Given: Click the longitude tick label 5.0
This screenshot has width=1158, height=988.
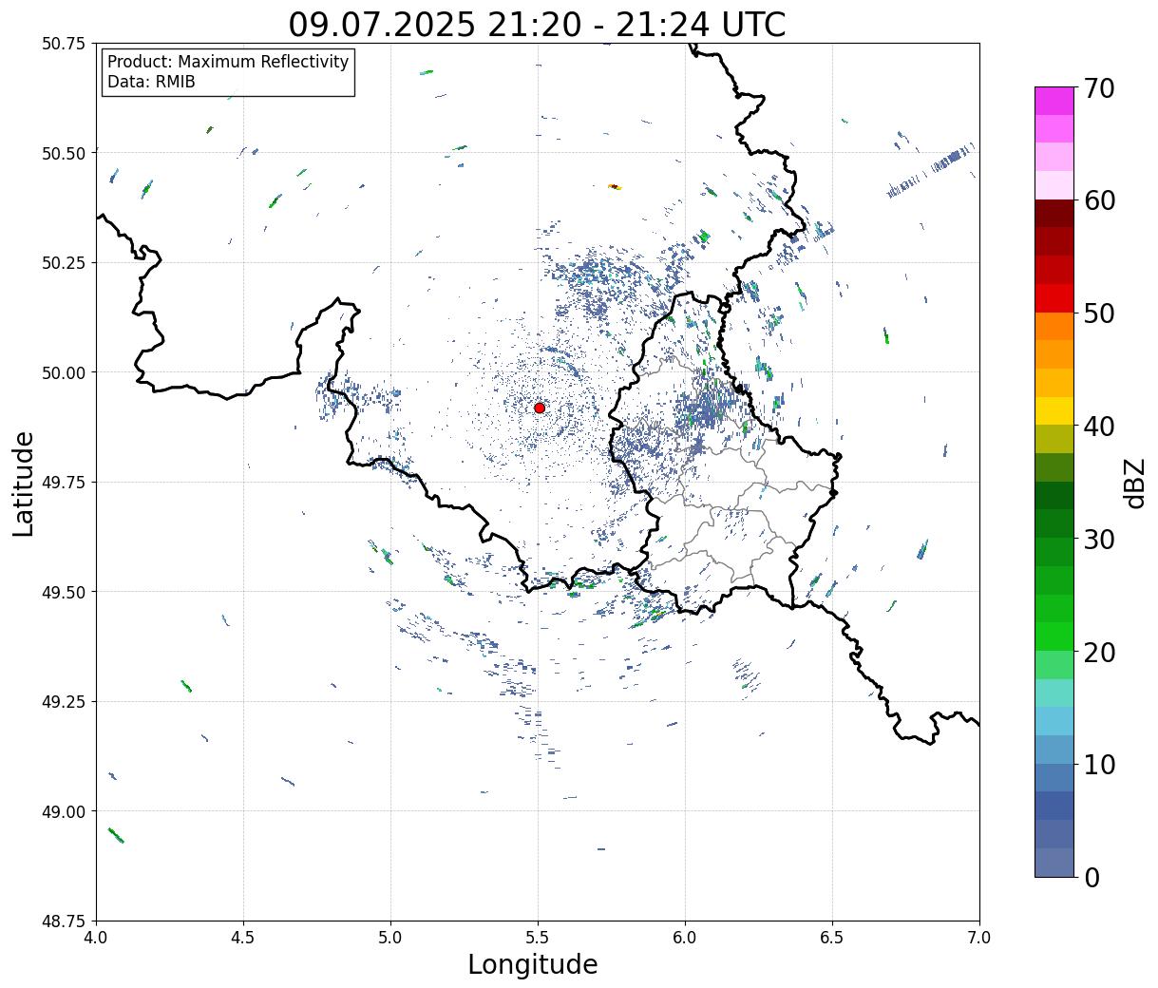Looking at the screenshot, I should [x=390, y=937].
